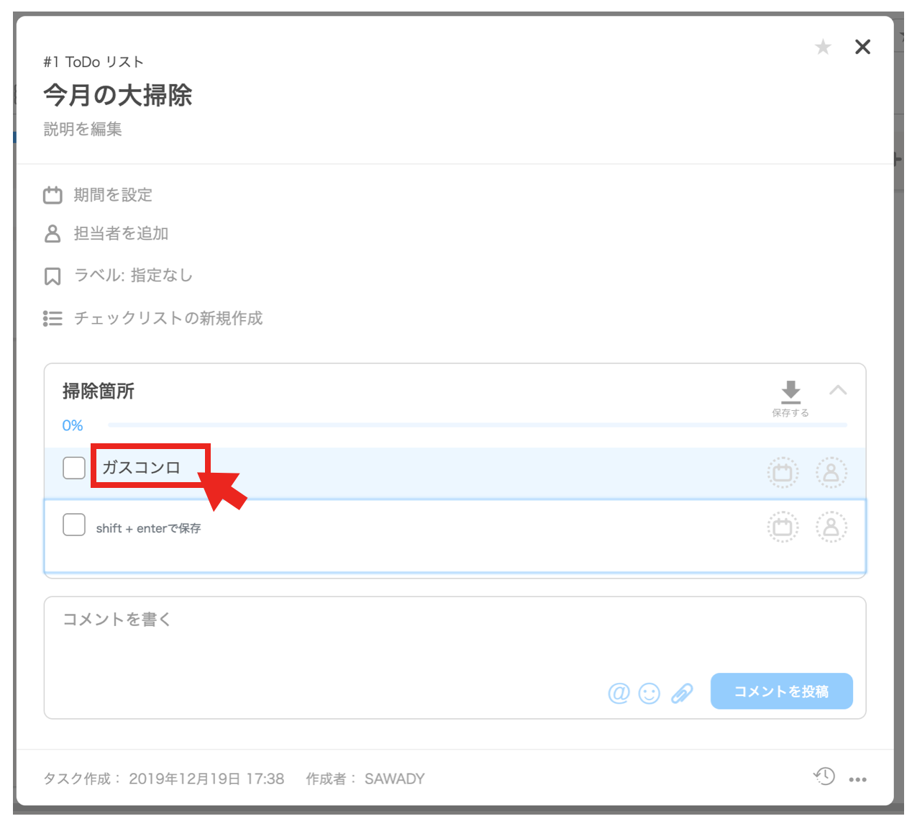912x829 pixels.
Task: Assign a person to the ガスコンロ row
Action: (832, 473)
